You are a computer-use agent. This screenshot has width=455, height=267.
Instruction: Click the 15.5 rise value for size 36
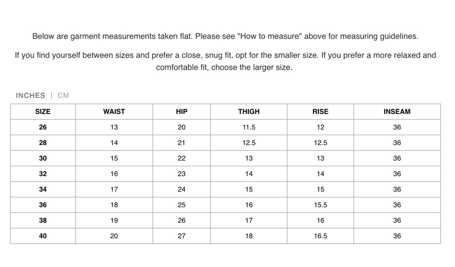pyautogui.click(x=320, y=205)
